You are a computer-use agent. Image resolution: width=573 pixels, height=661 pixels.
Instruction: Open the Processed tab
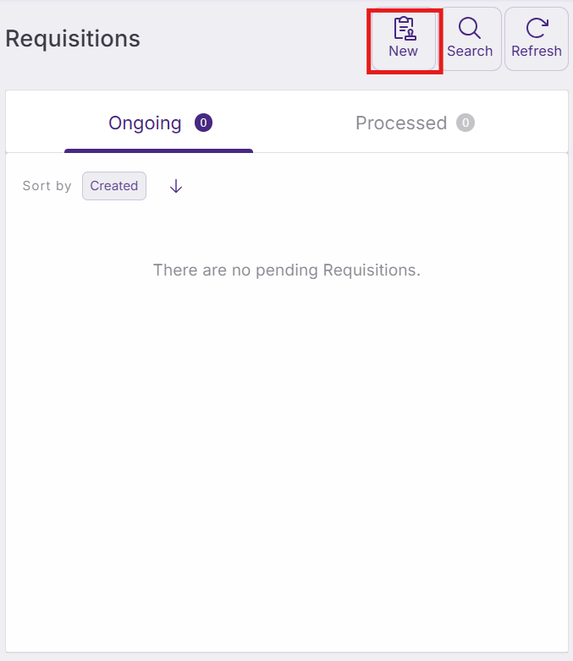pos(401,123)
